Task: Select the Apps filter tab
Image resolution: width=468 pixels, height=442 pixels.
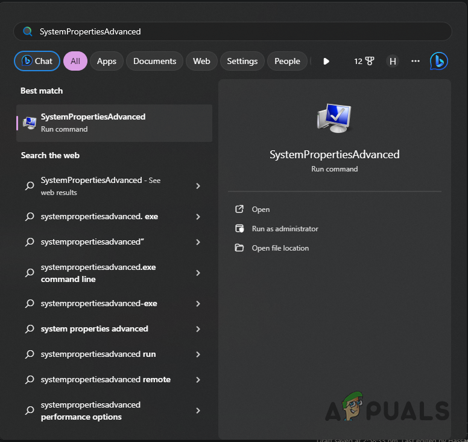Action: tap(107, 61)
